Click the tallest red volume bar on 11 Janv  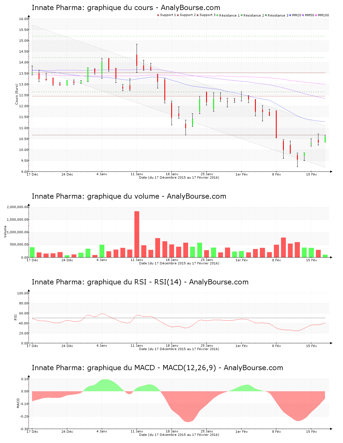137,234
